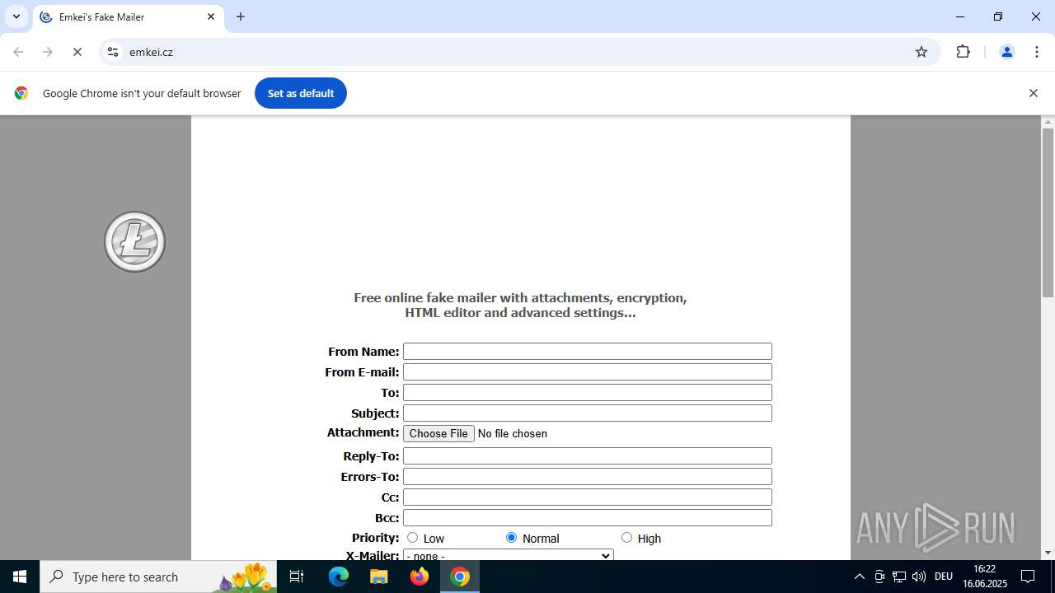
Task: Focus the Errors-To field
Action: click(588, 477)
